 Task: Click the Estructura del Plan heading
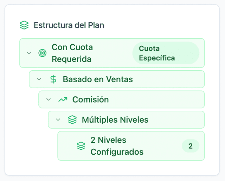pos(69,25)
